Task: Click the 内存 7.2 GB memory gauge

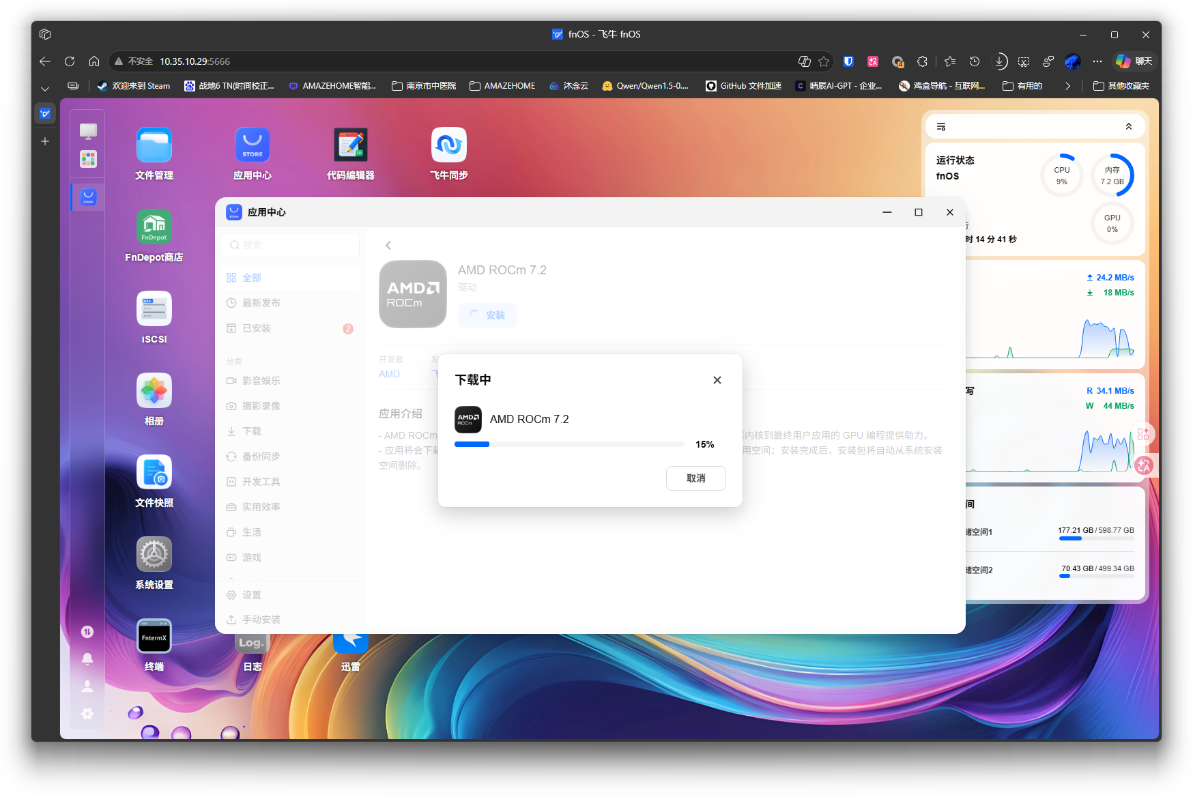Action: 1112,175
